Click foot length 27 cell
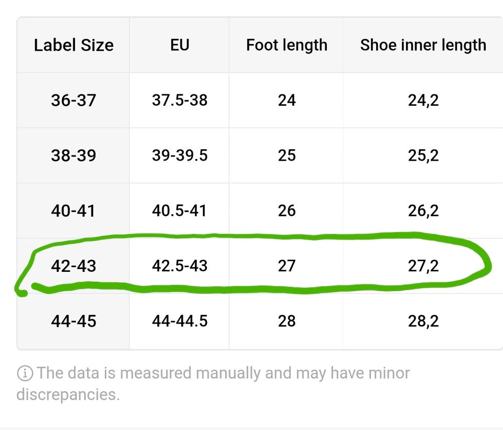This screenshot has width=503, height=430. [x=287, y=266]
